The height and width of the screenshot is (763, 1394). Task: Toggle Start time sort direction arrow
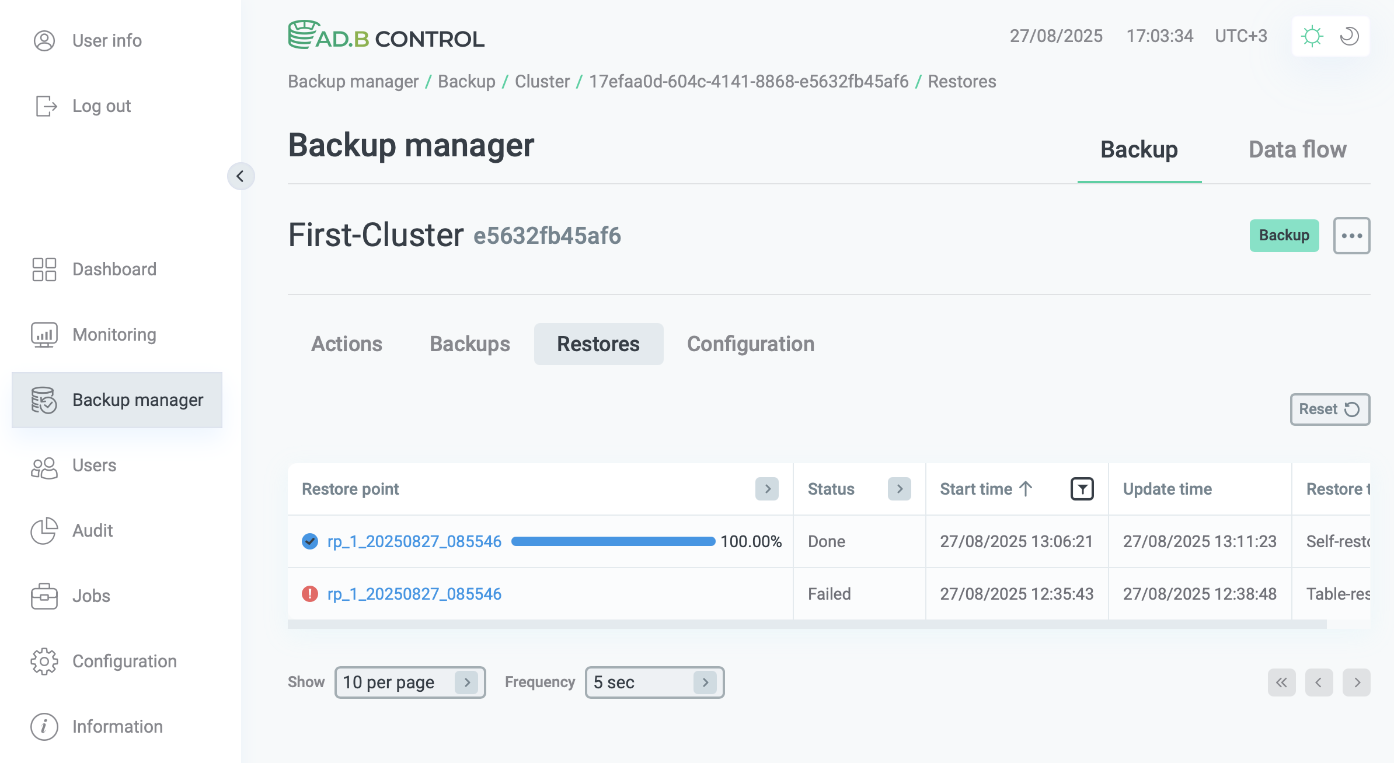(x=1026, y=489)
